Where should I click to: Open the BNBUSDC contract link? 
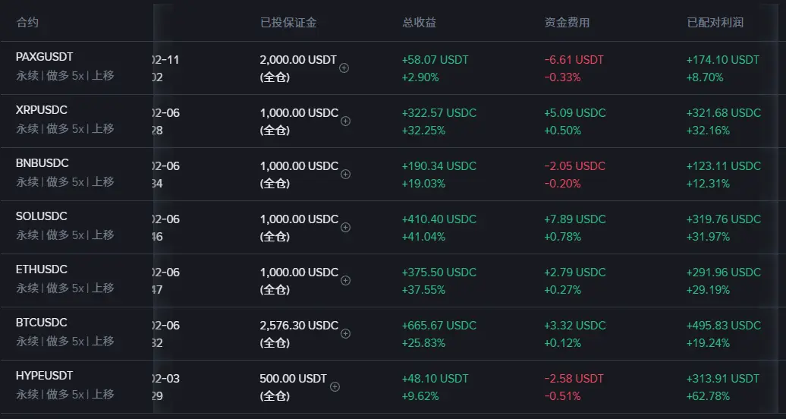(x=42, y=163)
